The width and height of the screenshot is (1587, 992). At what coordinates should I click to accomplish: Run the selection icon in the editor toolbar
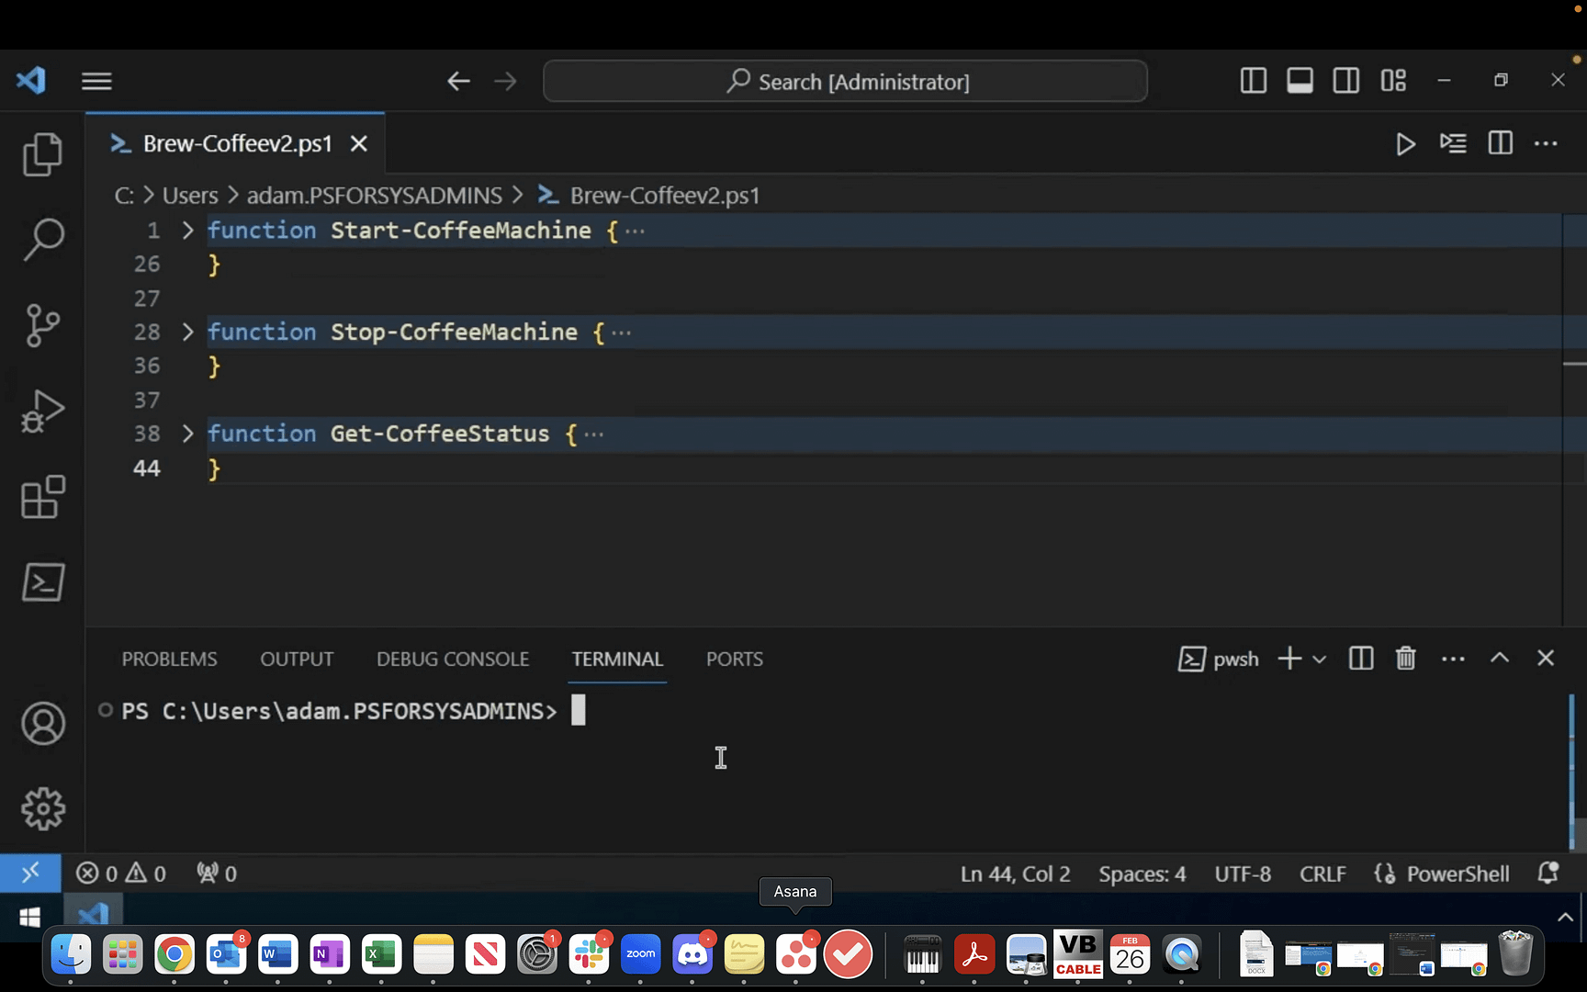point(1453,143)
